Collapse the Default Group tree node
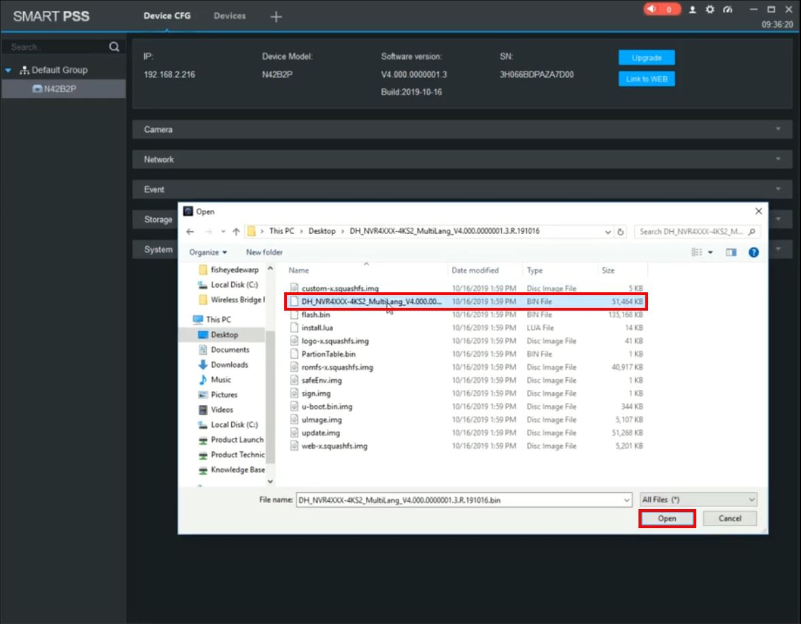The height and width of the screenshot is (624, 801). click(8, 70)
